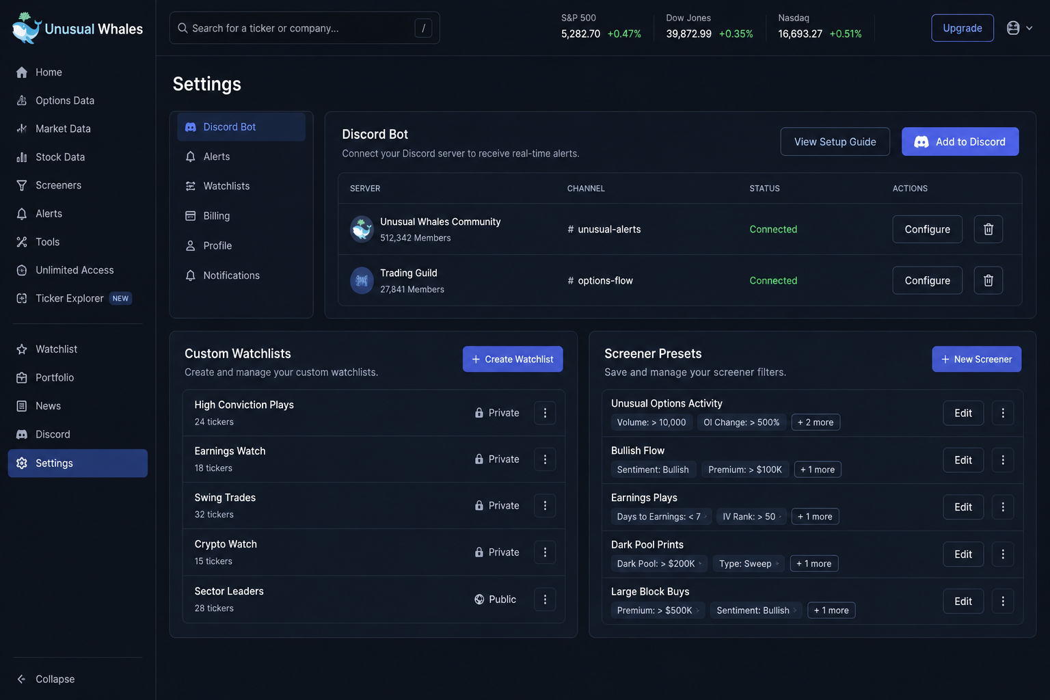The height and width of the screenshot is (700, 1050).
Task: Focus the ticker or company search field
Action: click(304, 28)
